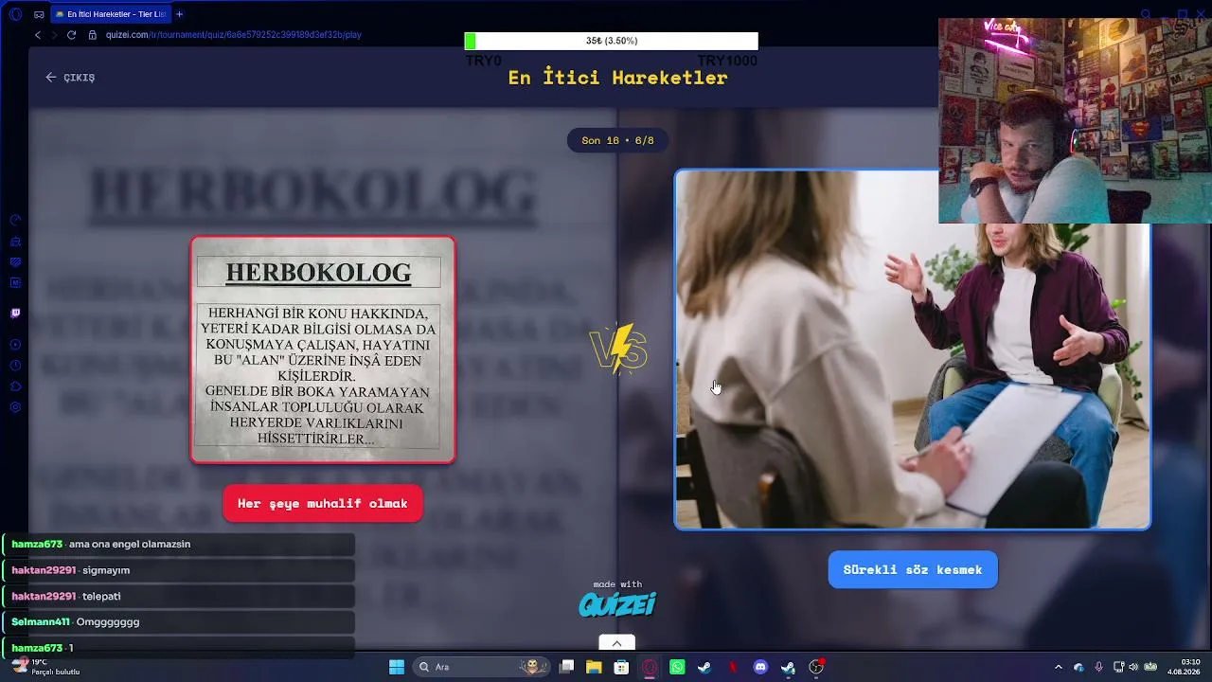Click the 'En İtici Hareketler' quiz title
The image size is (1212, 682).
click(x=617, y=78)
